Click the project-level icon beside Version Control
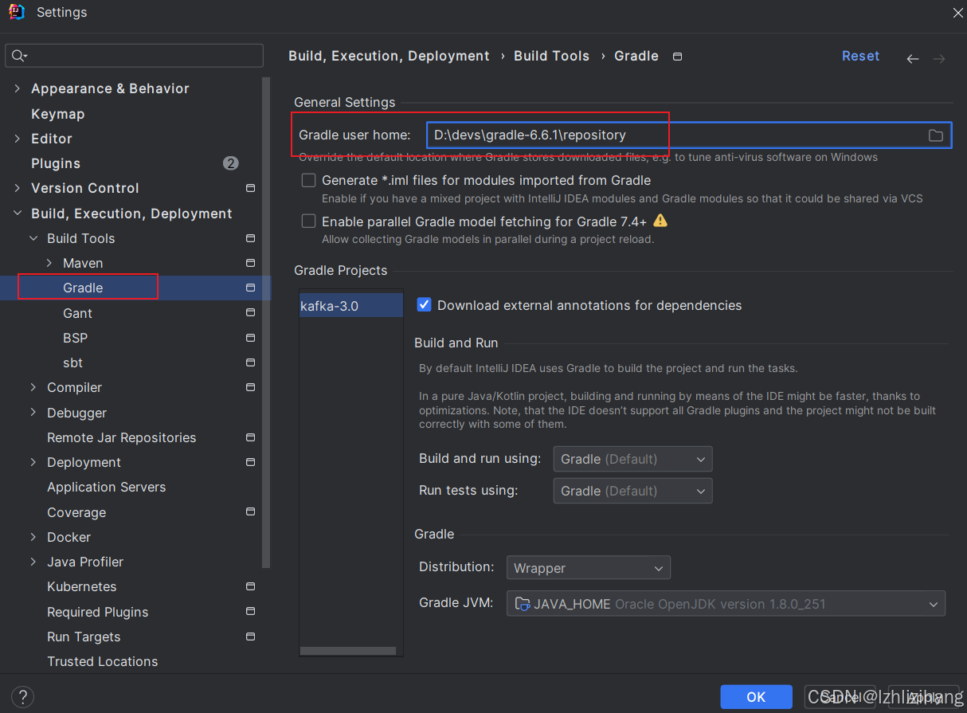Screen dimensions: 967x713 250,188
